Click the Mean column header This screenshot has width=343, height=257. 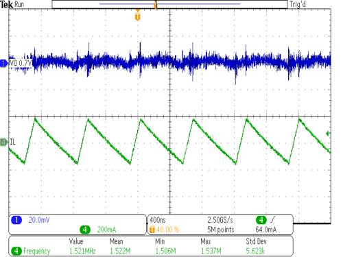116,241
